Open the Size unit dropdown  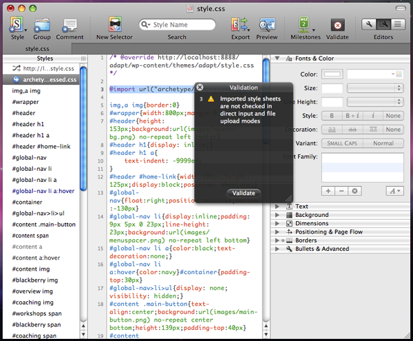pyautogui.click(x=375, y=88)
